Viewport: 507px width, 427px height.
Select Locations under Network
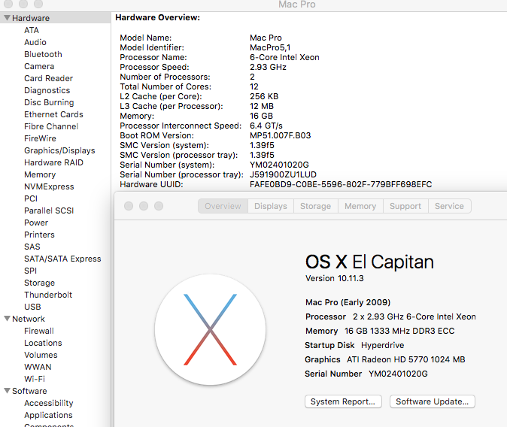[x=43, y=343]
